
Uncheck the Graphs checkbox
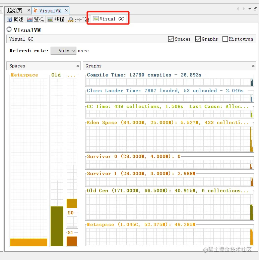click(198, 39)
